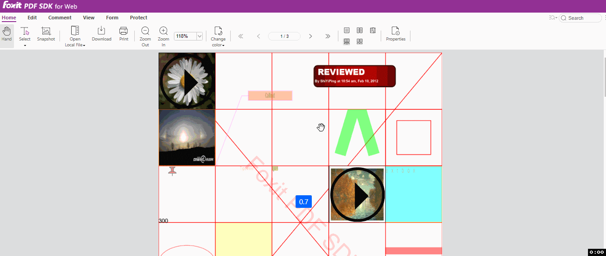The height and width of the screenshot is (256, 606).
Task: Go to the next page
Action: [310, 36]
